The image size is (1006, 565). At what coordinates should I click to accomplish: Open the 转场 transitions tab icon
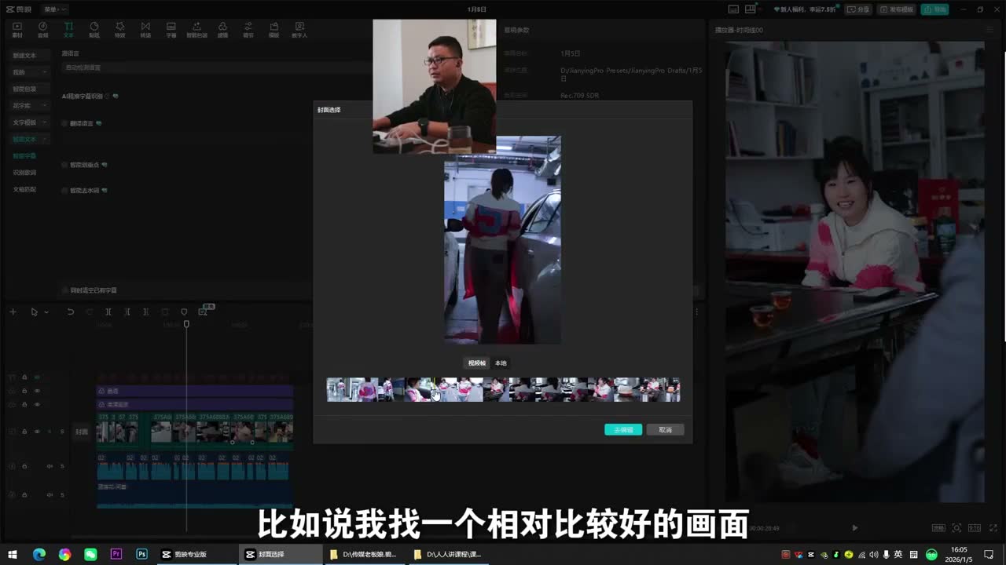pos(145,30)
